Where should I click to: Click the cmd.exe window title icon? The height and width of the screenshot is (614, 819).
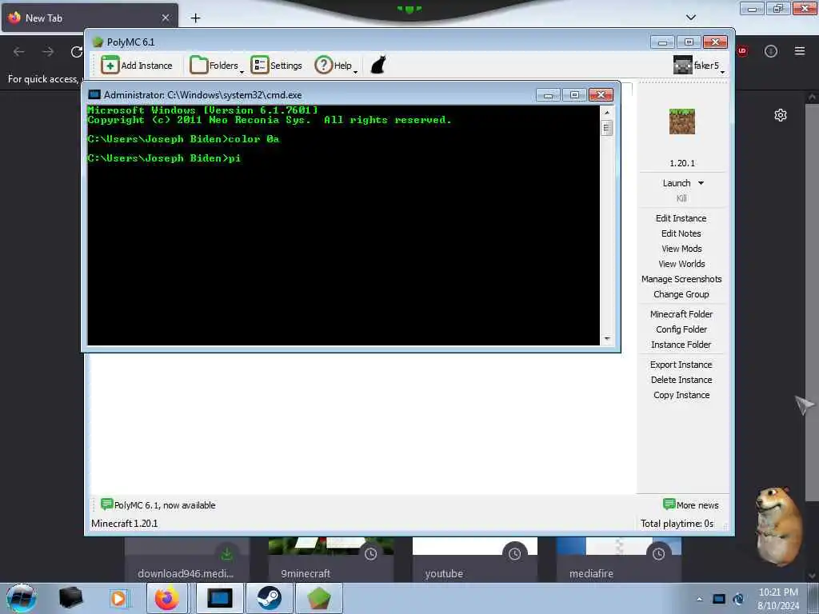click(x=94, y=94)
